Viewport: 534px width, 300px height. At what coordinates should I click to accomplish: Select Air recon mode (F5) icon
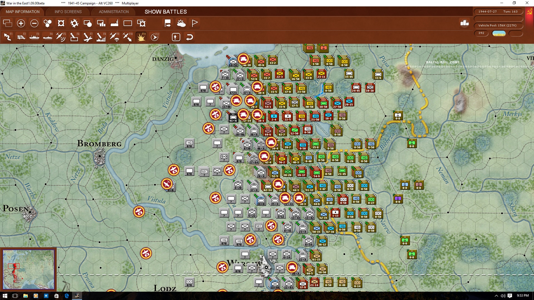point(61,37)
